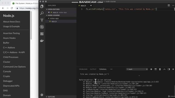This screenshot has height=98, width=175.
Task: Open the Explorer view in activity bar
Action: [42, 7]
